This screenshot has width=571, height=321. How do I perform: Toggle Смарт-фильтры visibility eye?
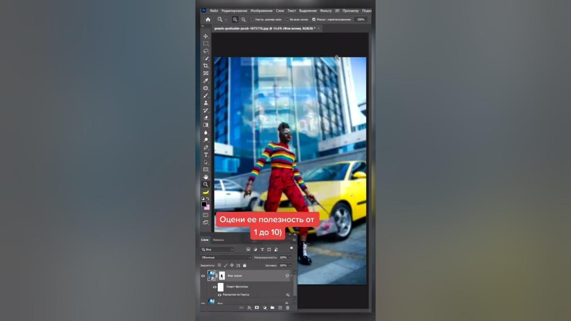coord(215,287)
